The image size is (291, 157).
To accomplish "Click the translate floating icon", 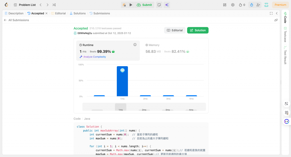I will (286, 104).
